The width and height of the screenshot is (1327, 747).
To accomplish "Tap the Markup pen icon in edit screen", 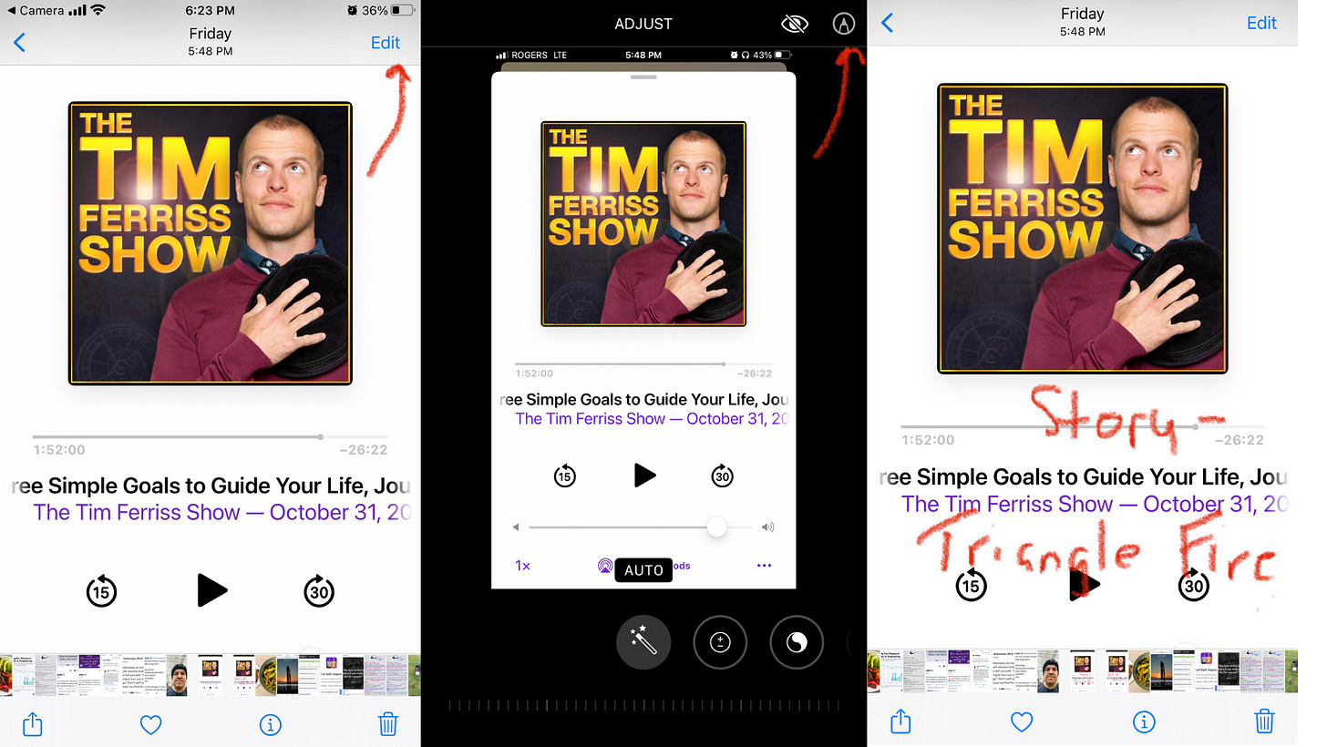I will (x=844, y=25).
